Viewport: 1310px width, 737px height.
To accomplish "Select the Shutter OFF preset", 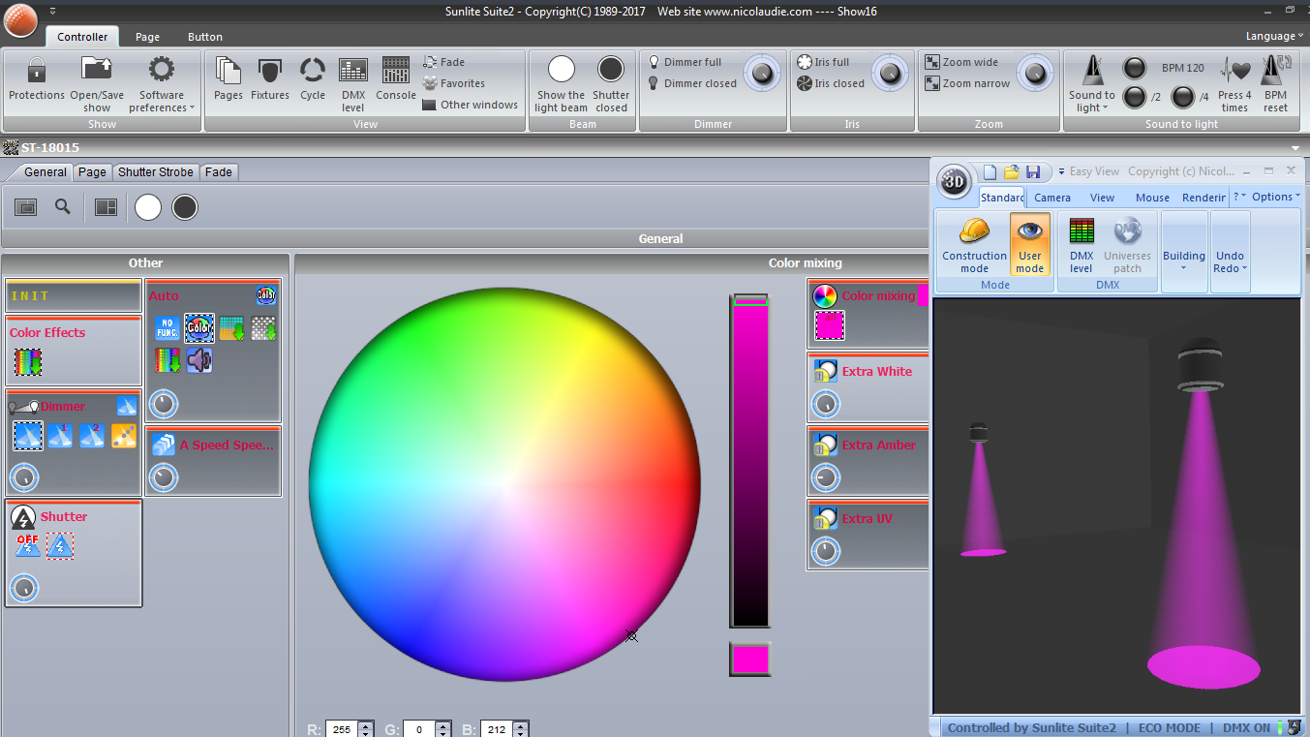I will click(27, 546).
